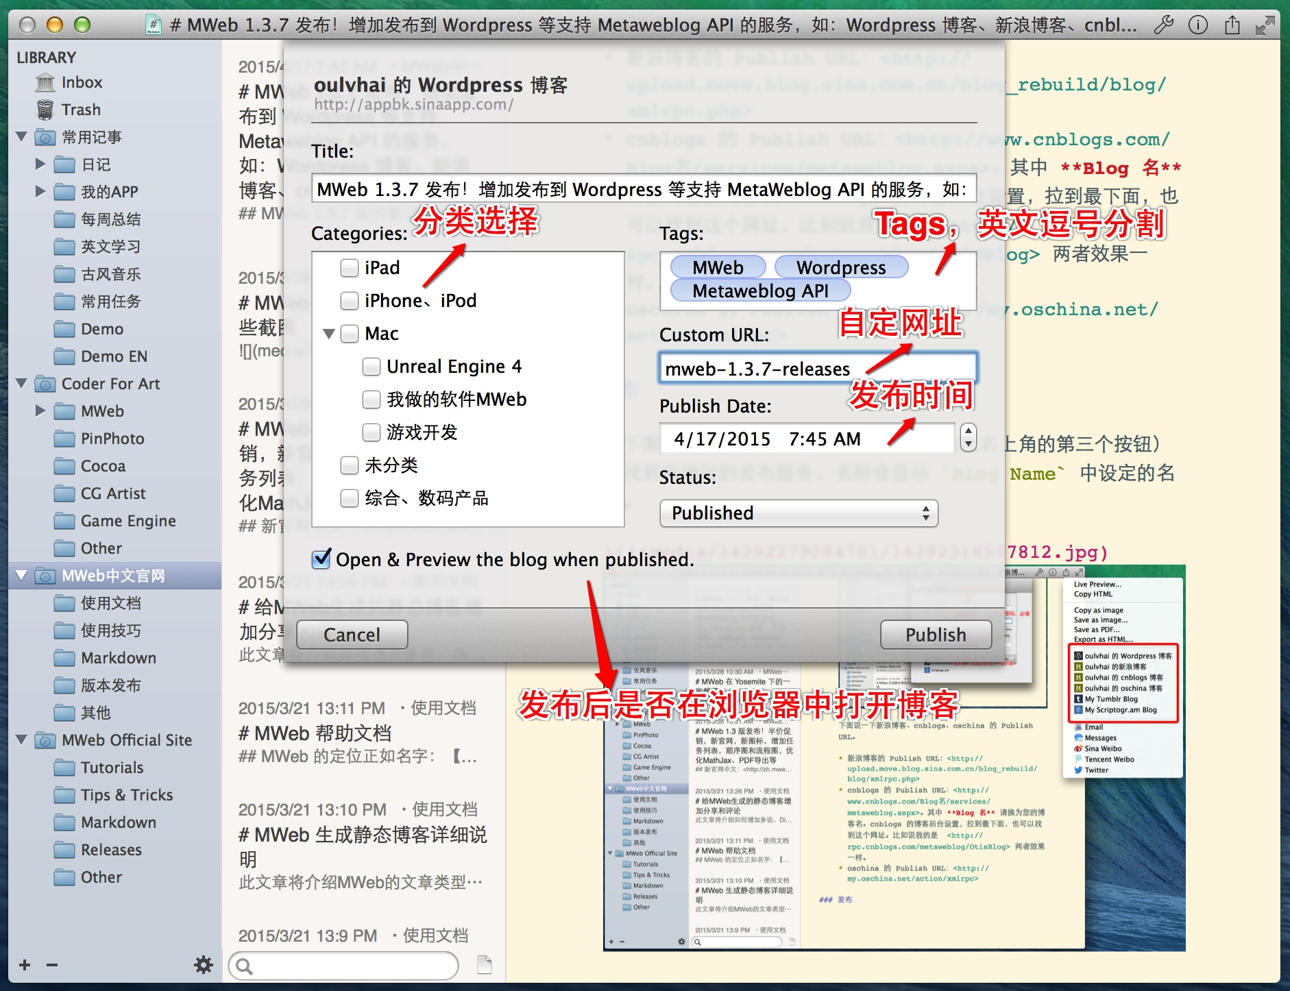Click the Publish Date stepper arrows
1290x991 pixels.
[x=968, y=437]
